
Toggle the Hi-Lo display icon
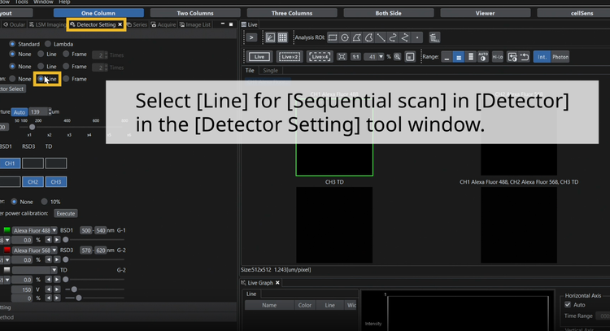(497, 57)
